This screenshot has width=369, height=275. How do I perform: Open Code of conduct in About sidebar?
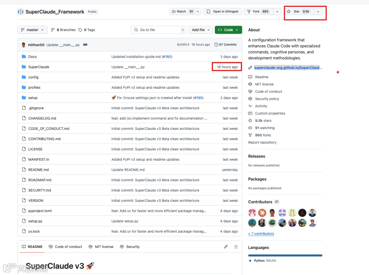click(269, 92)
